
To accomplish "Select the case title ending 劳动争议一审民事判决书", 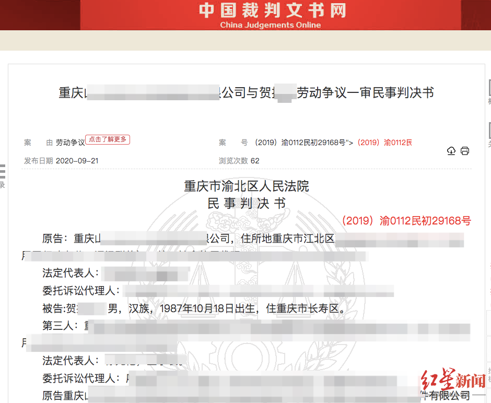I will click(246, 92).
